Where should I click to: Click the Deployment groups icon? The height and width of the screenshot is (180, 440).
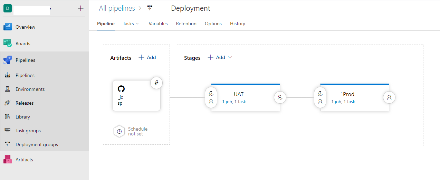8,144
